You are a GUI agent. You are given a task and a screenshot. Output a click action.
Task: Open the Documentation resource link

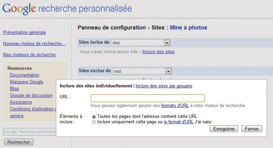[24, 75]
